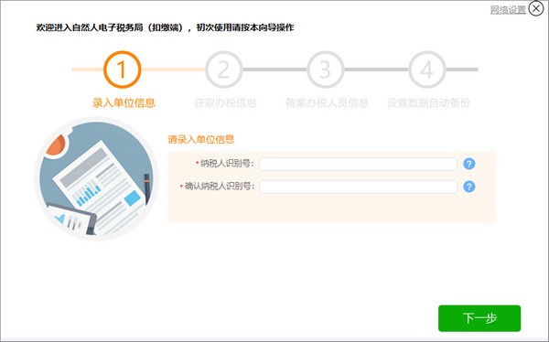
Task: Select step 3 circle icon
Action: (x=325, y=69)
